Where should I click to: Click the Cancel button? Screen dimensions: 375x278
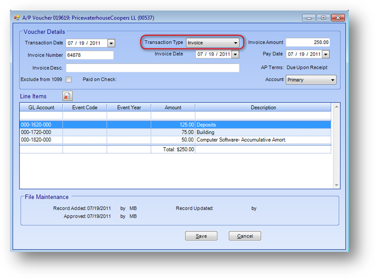point(245,236)
